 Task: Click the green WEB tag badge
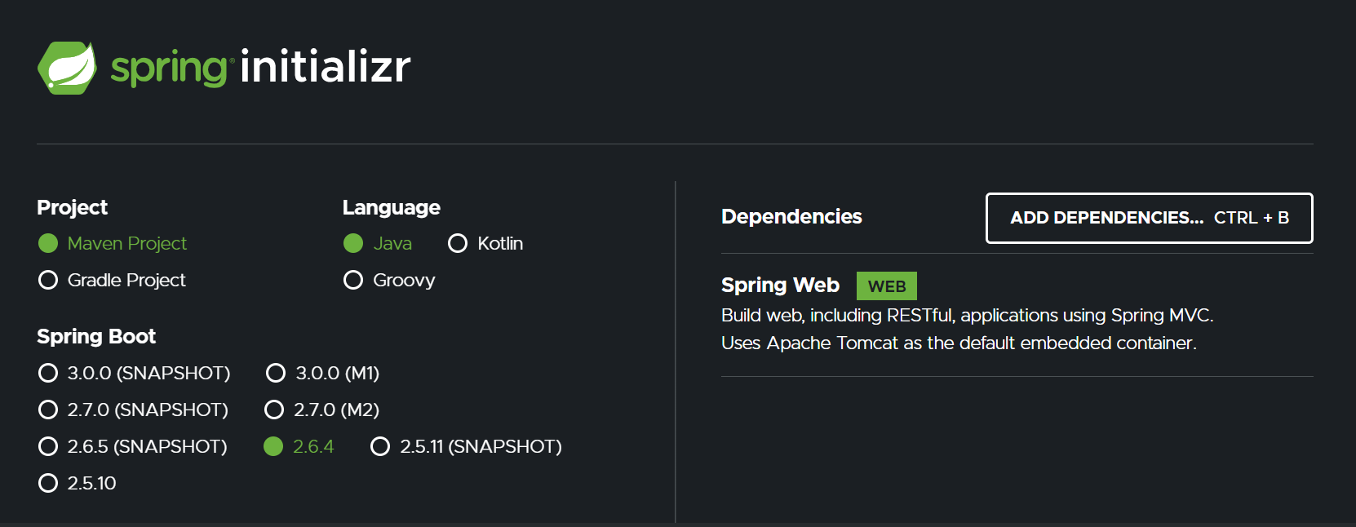coord(887,286)
